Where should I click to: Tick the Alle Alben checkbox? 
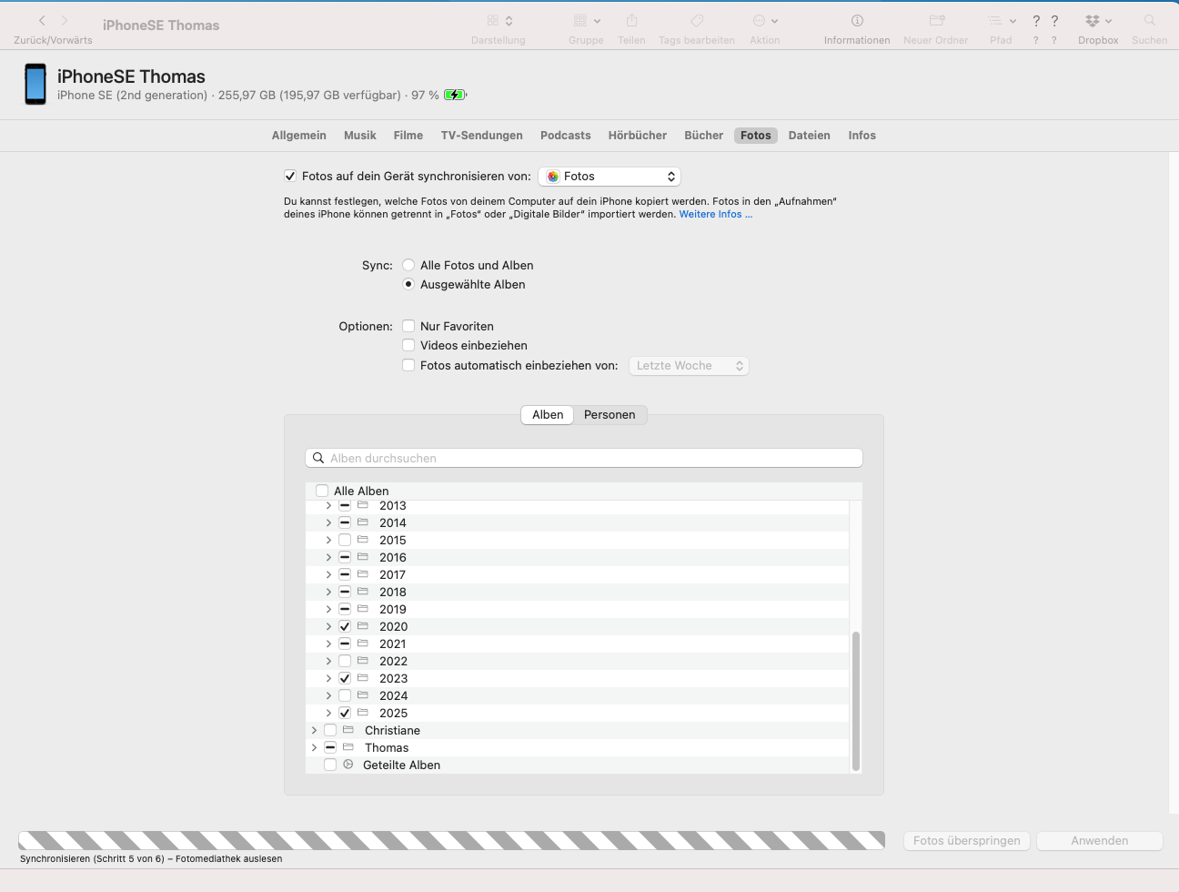322,491
